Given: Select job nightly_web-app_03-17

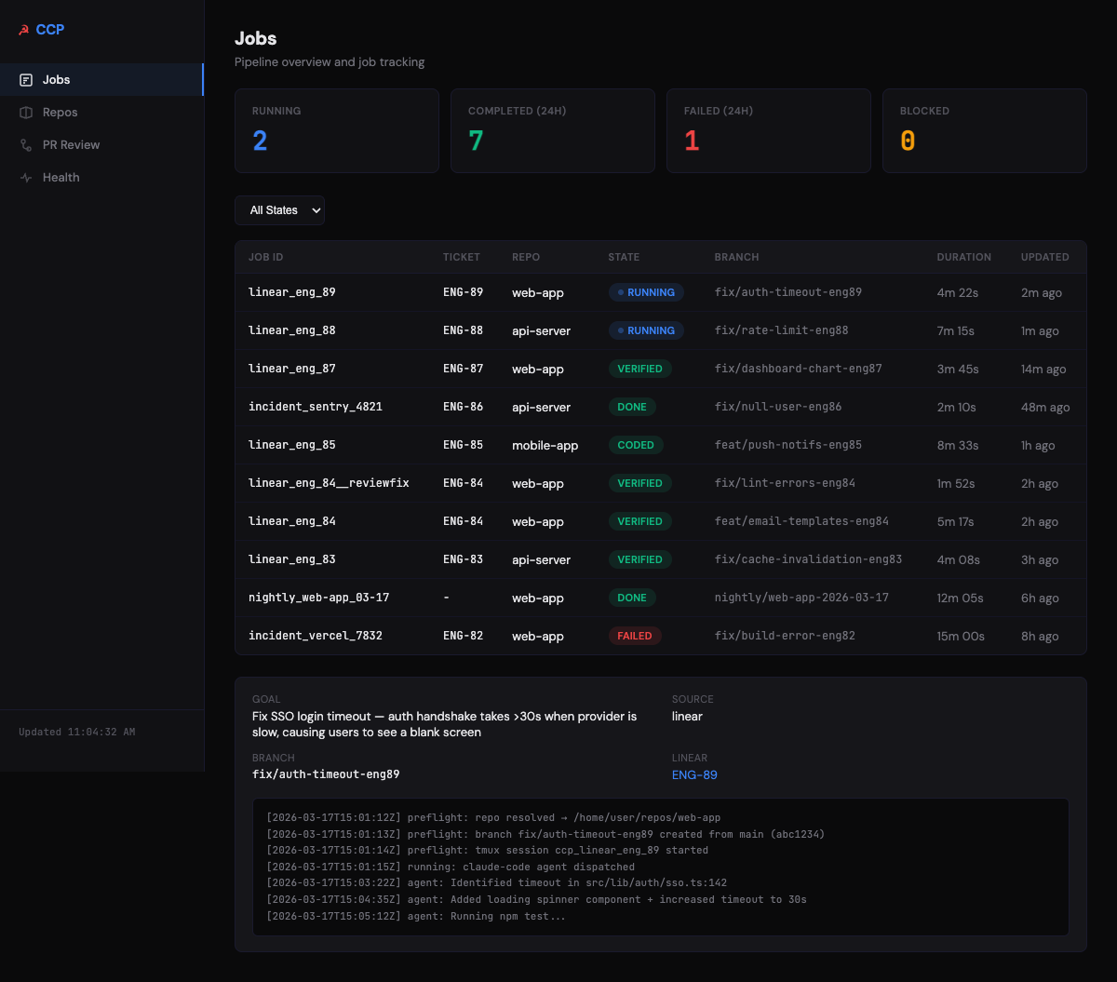Looking at the screenshot, I should (x=661, y=598).
